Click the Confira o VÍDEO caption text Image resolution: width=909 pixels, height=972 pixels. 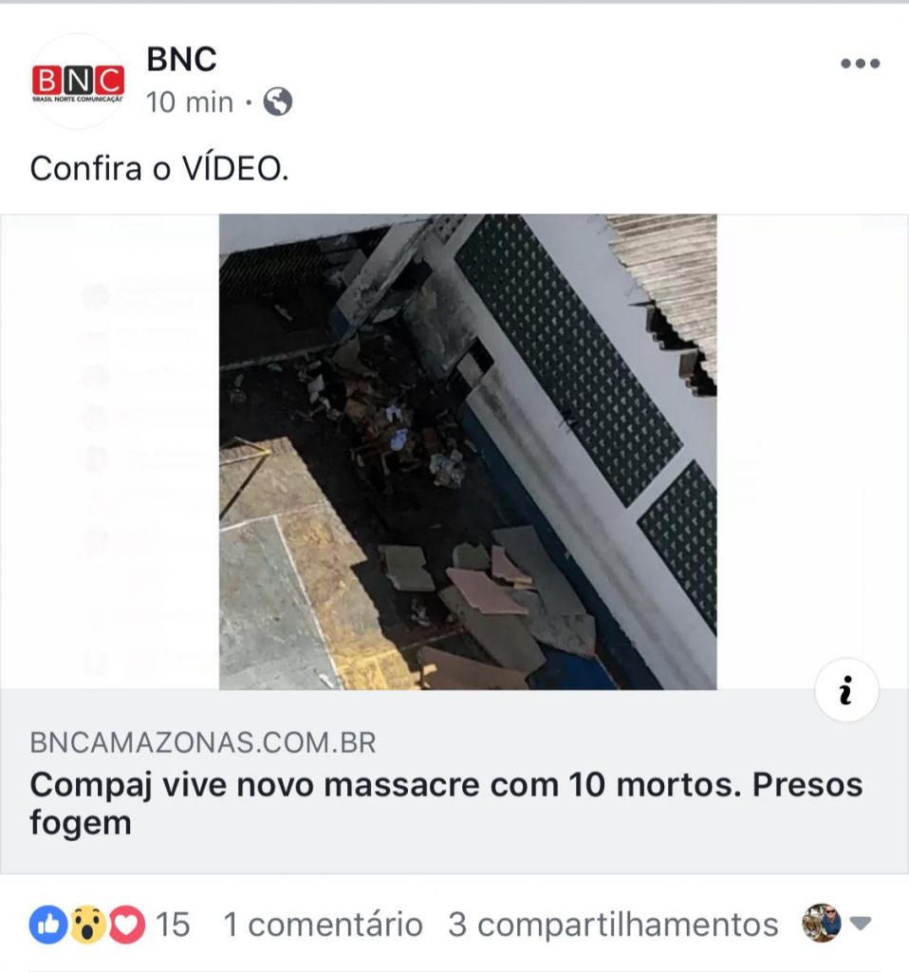tap(159, 169)
